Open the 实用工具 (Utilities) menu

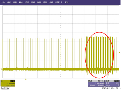click(x=59, y=2)
